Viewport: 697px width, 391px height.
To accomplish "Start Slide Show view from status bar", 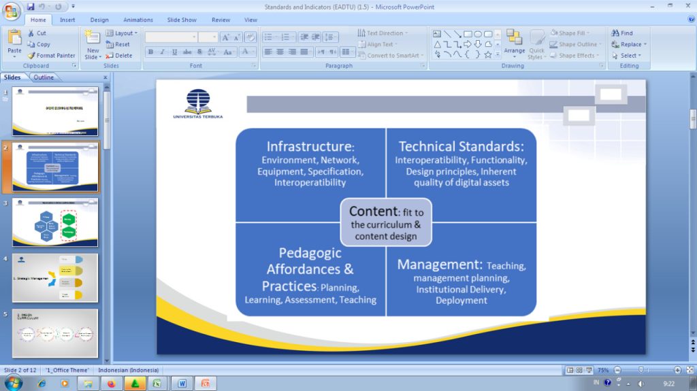I will 588,371.
